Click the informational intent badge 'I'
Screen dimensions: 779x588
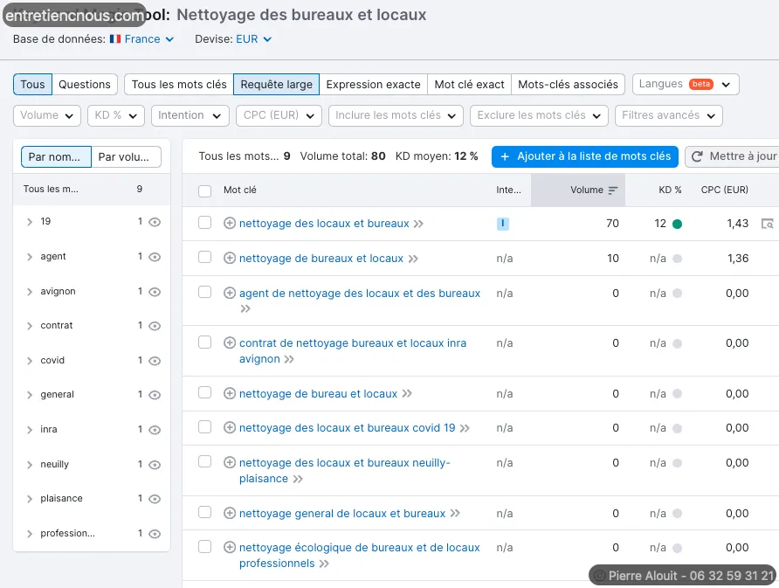[503, 224]
